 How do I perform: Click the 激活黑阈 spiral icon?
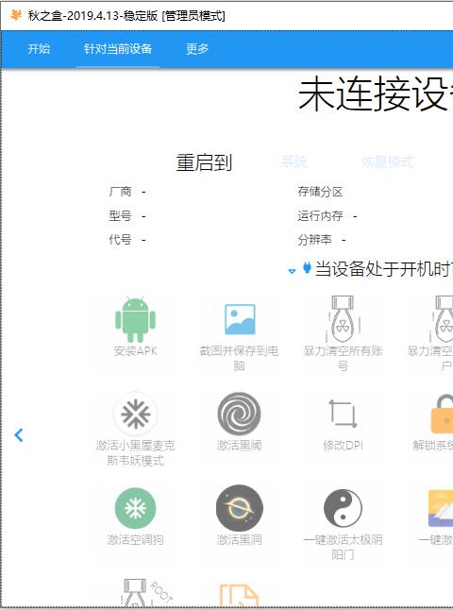pos(239,414)
